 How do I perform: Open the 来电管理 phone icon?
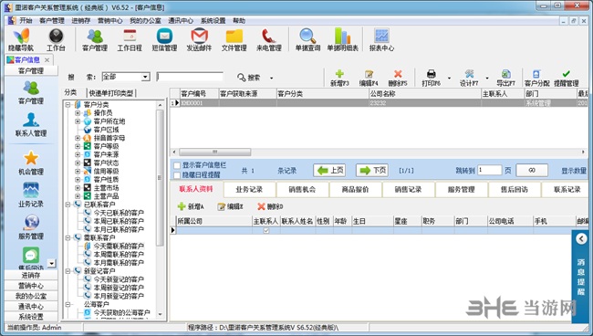pos(269,39)
